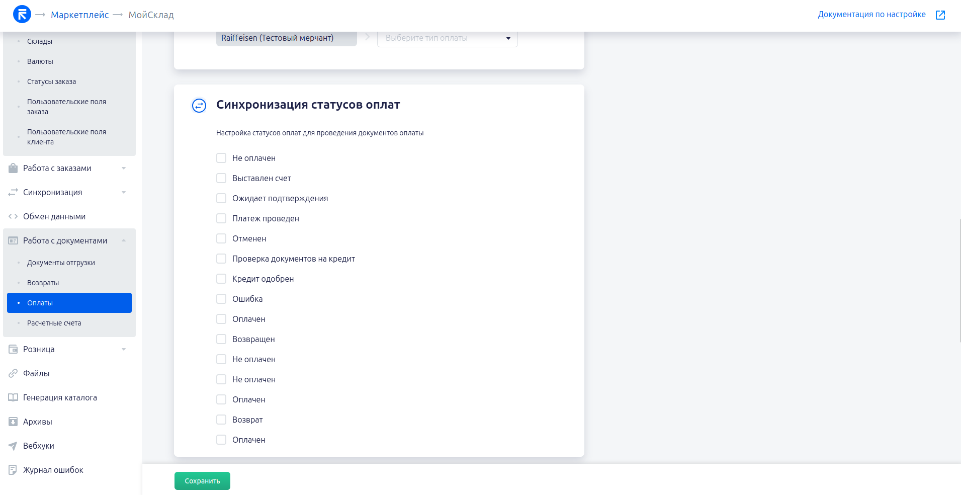Click the payment status sync icon

(x=199, y=105)
